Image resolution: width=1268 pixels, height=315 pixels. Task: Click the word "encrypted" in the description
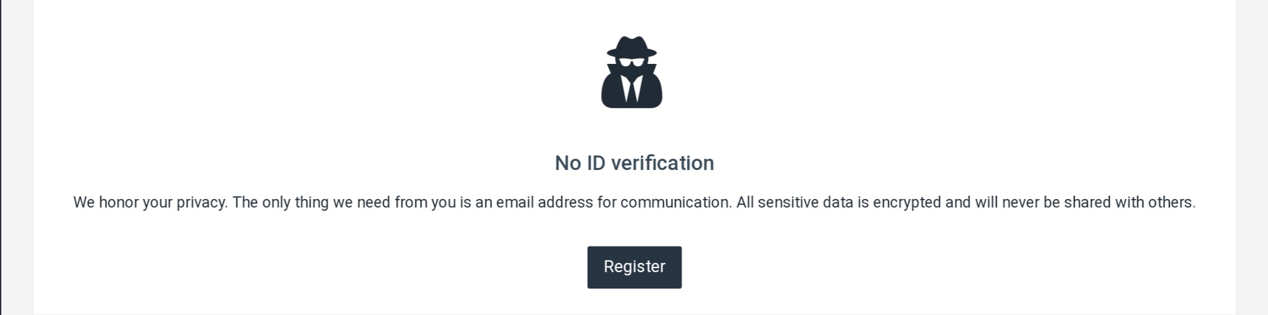(x=907, y=202)
